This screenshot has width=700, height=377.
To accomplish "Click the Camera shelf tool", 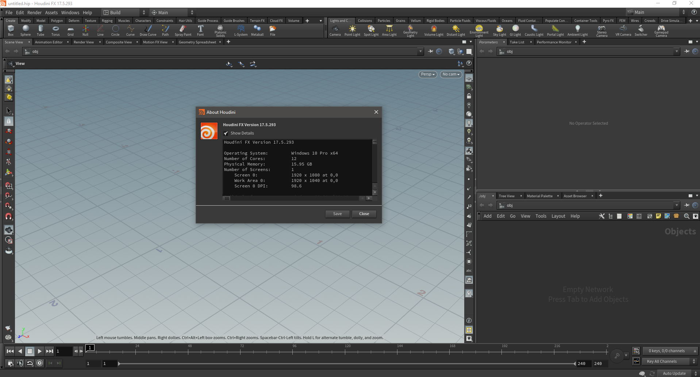I will (x=335, y=30).
